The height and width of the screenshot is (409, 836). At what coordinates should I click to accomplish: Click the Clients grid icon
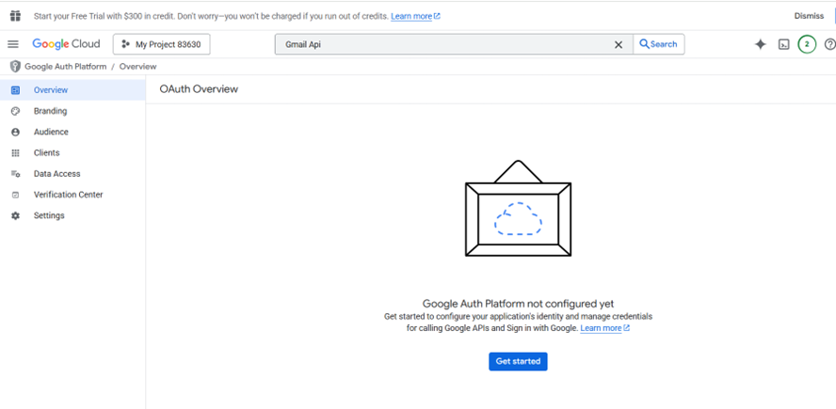click(15, 153)
